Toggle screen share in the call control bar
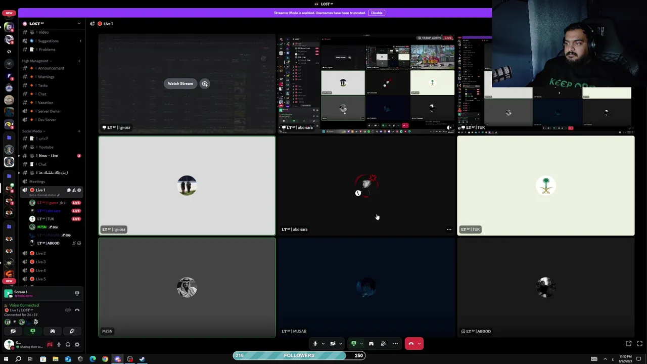The width and height of the screenshot is (647, 364). click(x=354, y=344)
